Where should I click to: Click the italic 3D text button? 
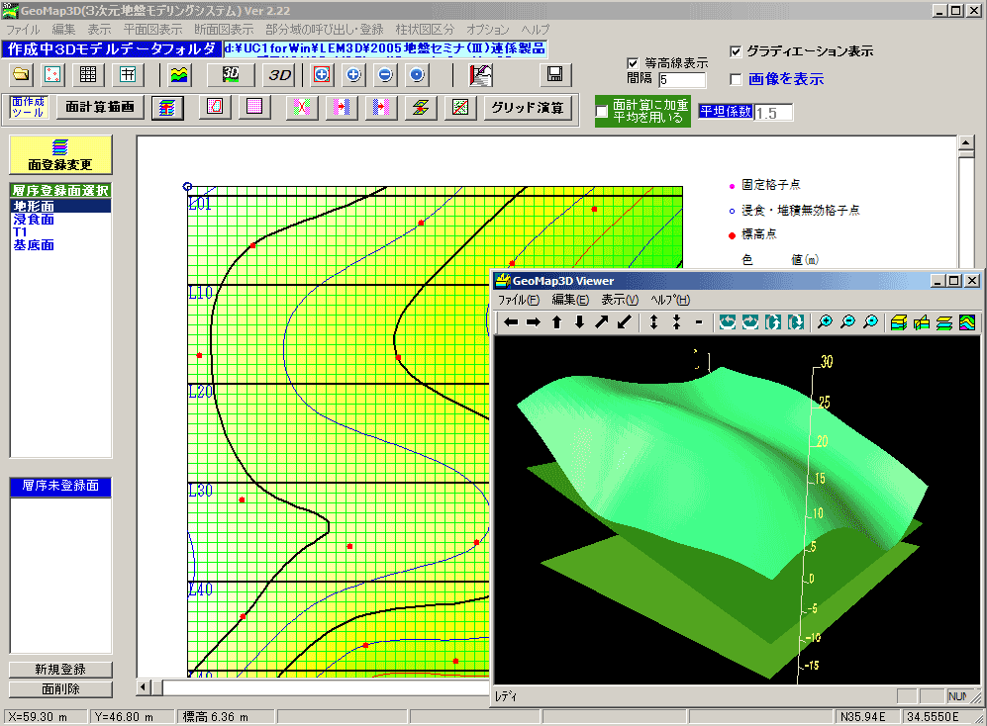[x=279, y=75]
